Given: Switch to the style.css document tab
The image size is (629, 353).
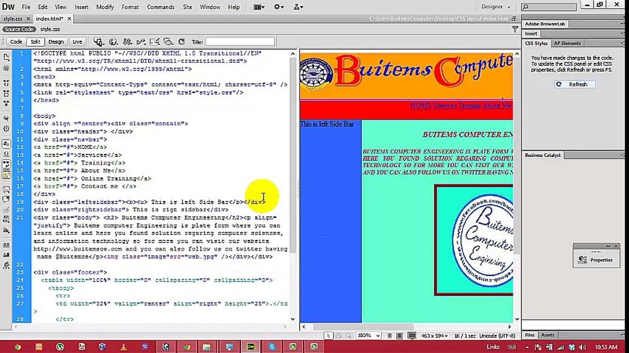Looking at the screenshot, I should pyautogui.click(x=13, y=19).
